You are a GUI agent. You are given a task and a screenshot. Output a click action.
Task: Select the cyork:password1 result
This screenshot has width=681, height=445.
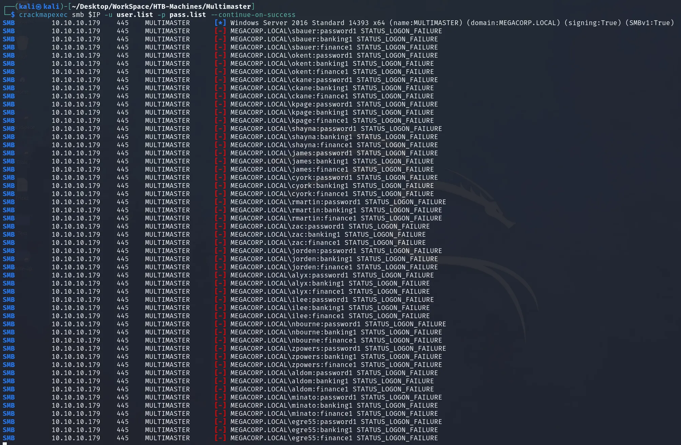(x=334, y=177)
